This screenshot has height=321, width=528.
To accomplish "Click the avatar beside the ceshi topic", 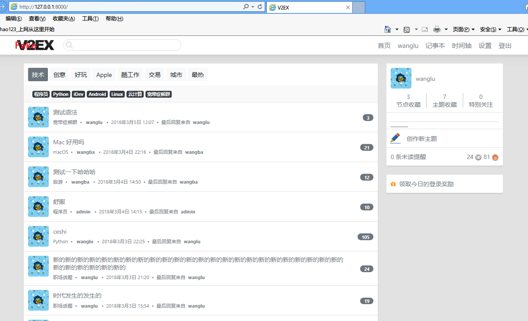I will pos(38,236).
